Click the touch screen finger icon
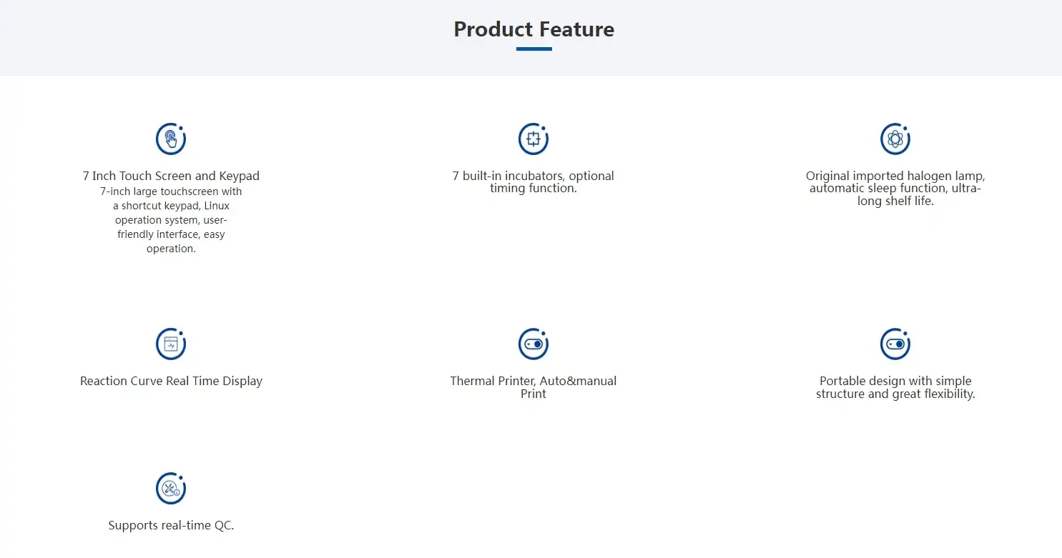Screen dimensions: 1062x558 [171, 139]
